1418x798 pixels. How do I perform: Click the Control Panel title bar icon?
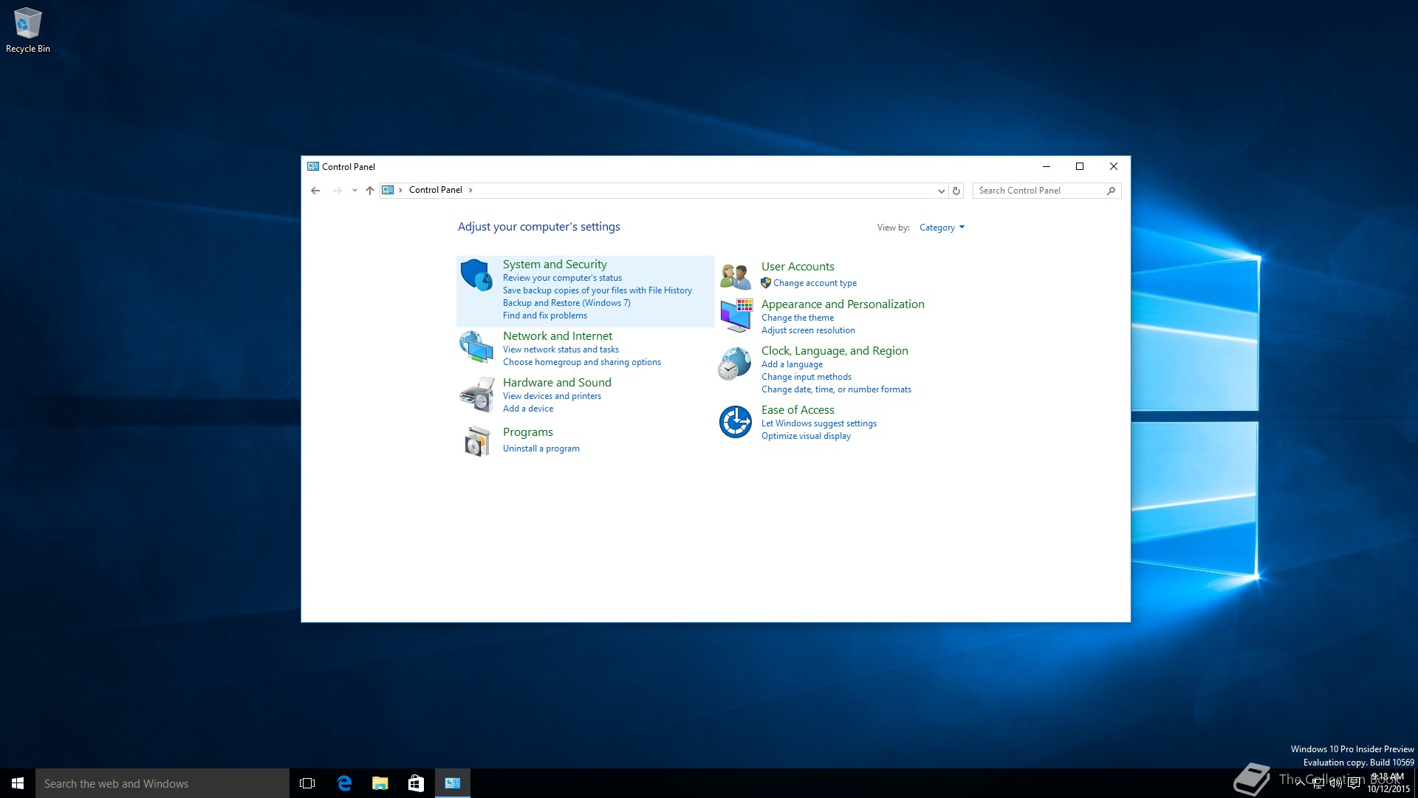[313, 166]
